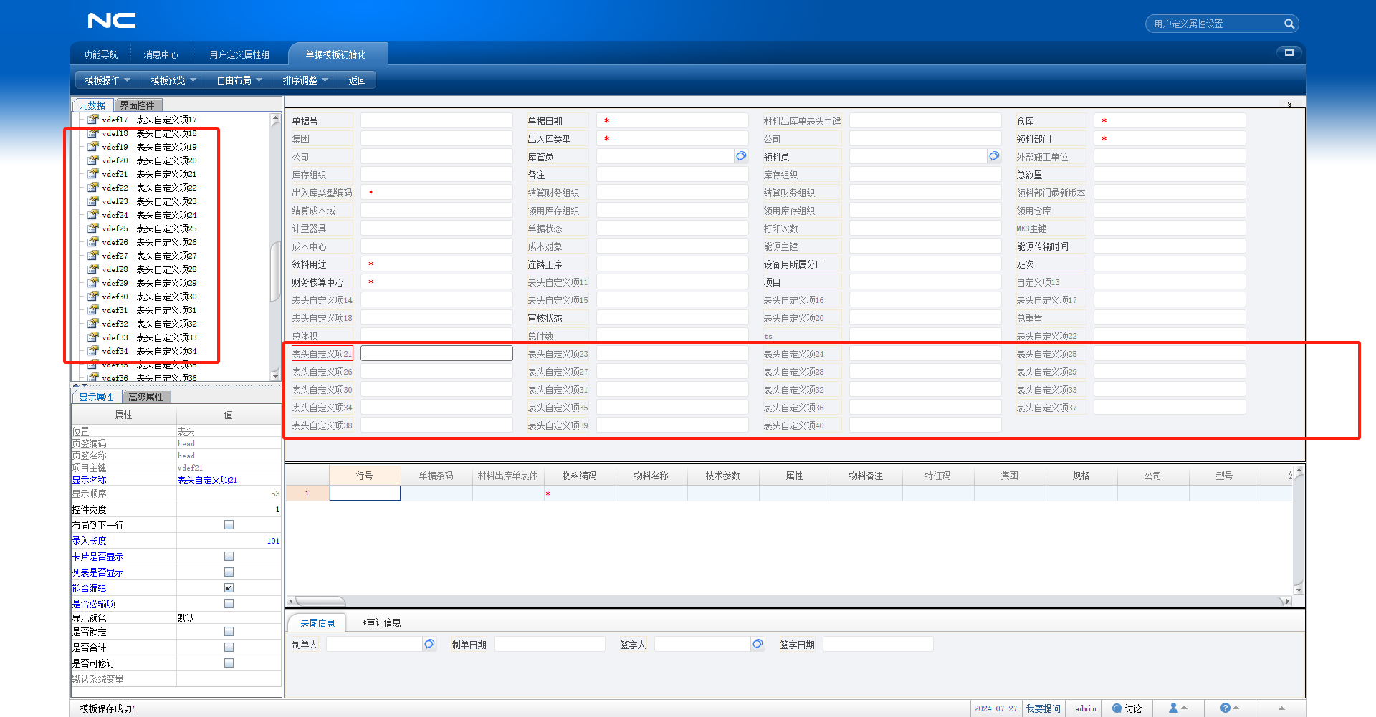This screenshot has height=717, width=1376.
Task: Select 元数据 tab
Action: [x=92, y=105]
